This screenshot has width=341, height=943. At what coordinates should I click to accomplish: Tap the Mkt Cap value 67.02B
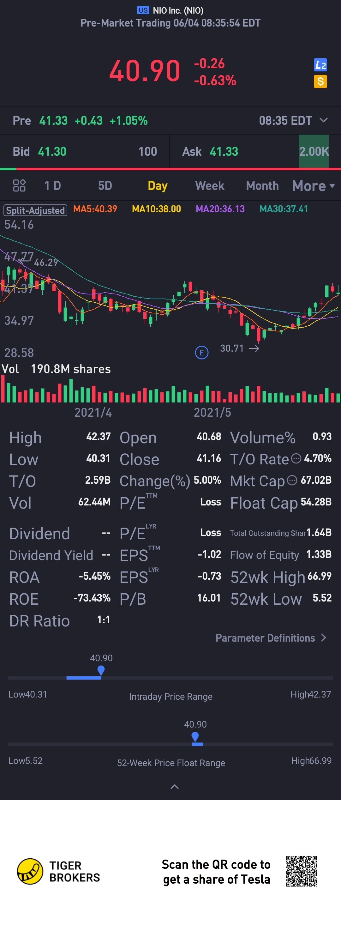(x=316, y=480)
